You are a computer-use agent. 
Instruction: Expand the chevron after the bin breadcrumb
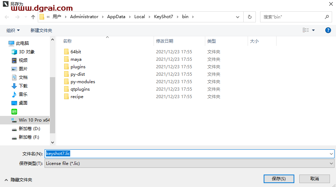(193, 17)
